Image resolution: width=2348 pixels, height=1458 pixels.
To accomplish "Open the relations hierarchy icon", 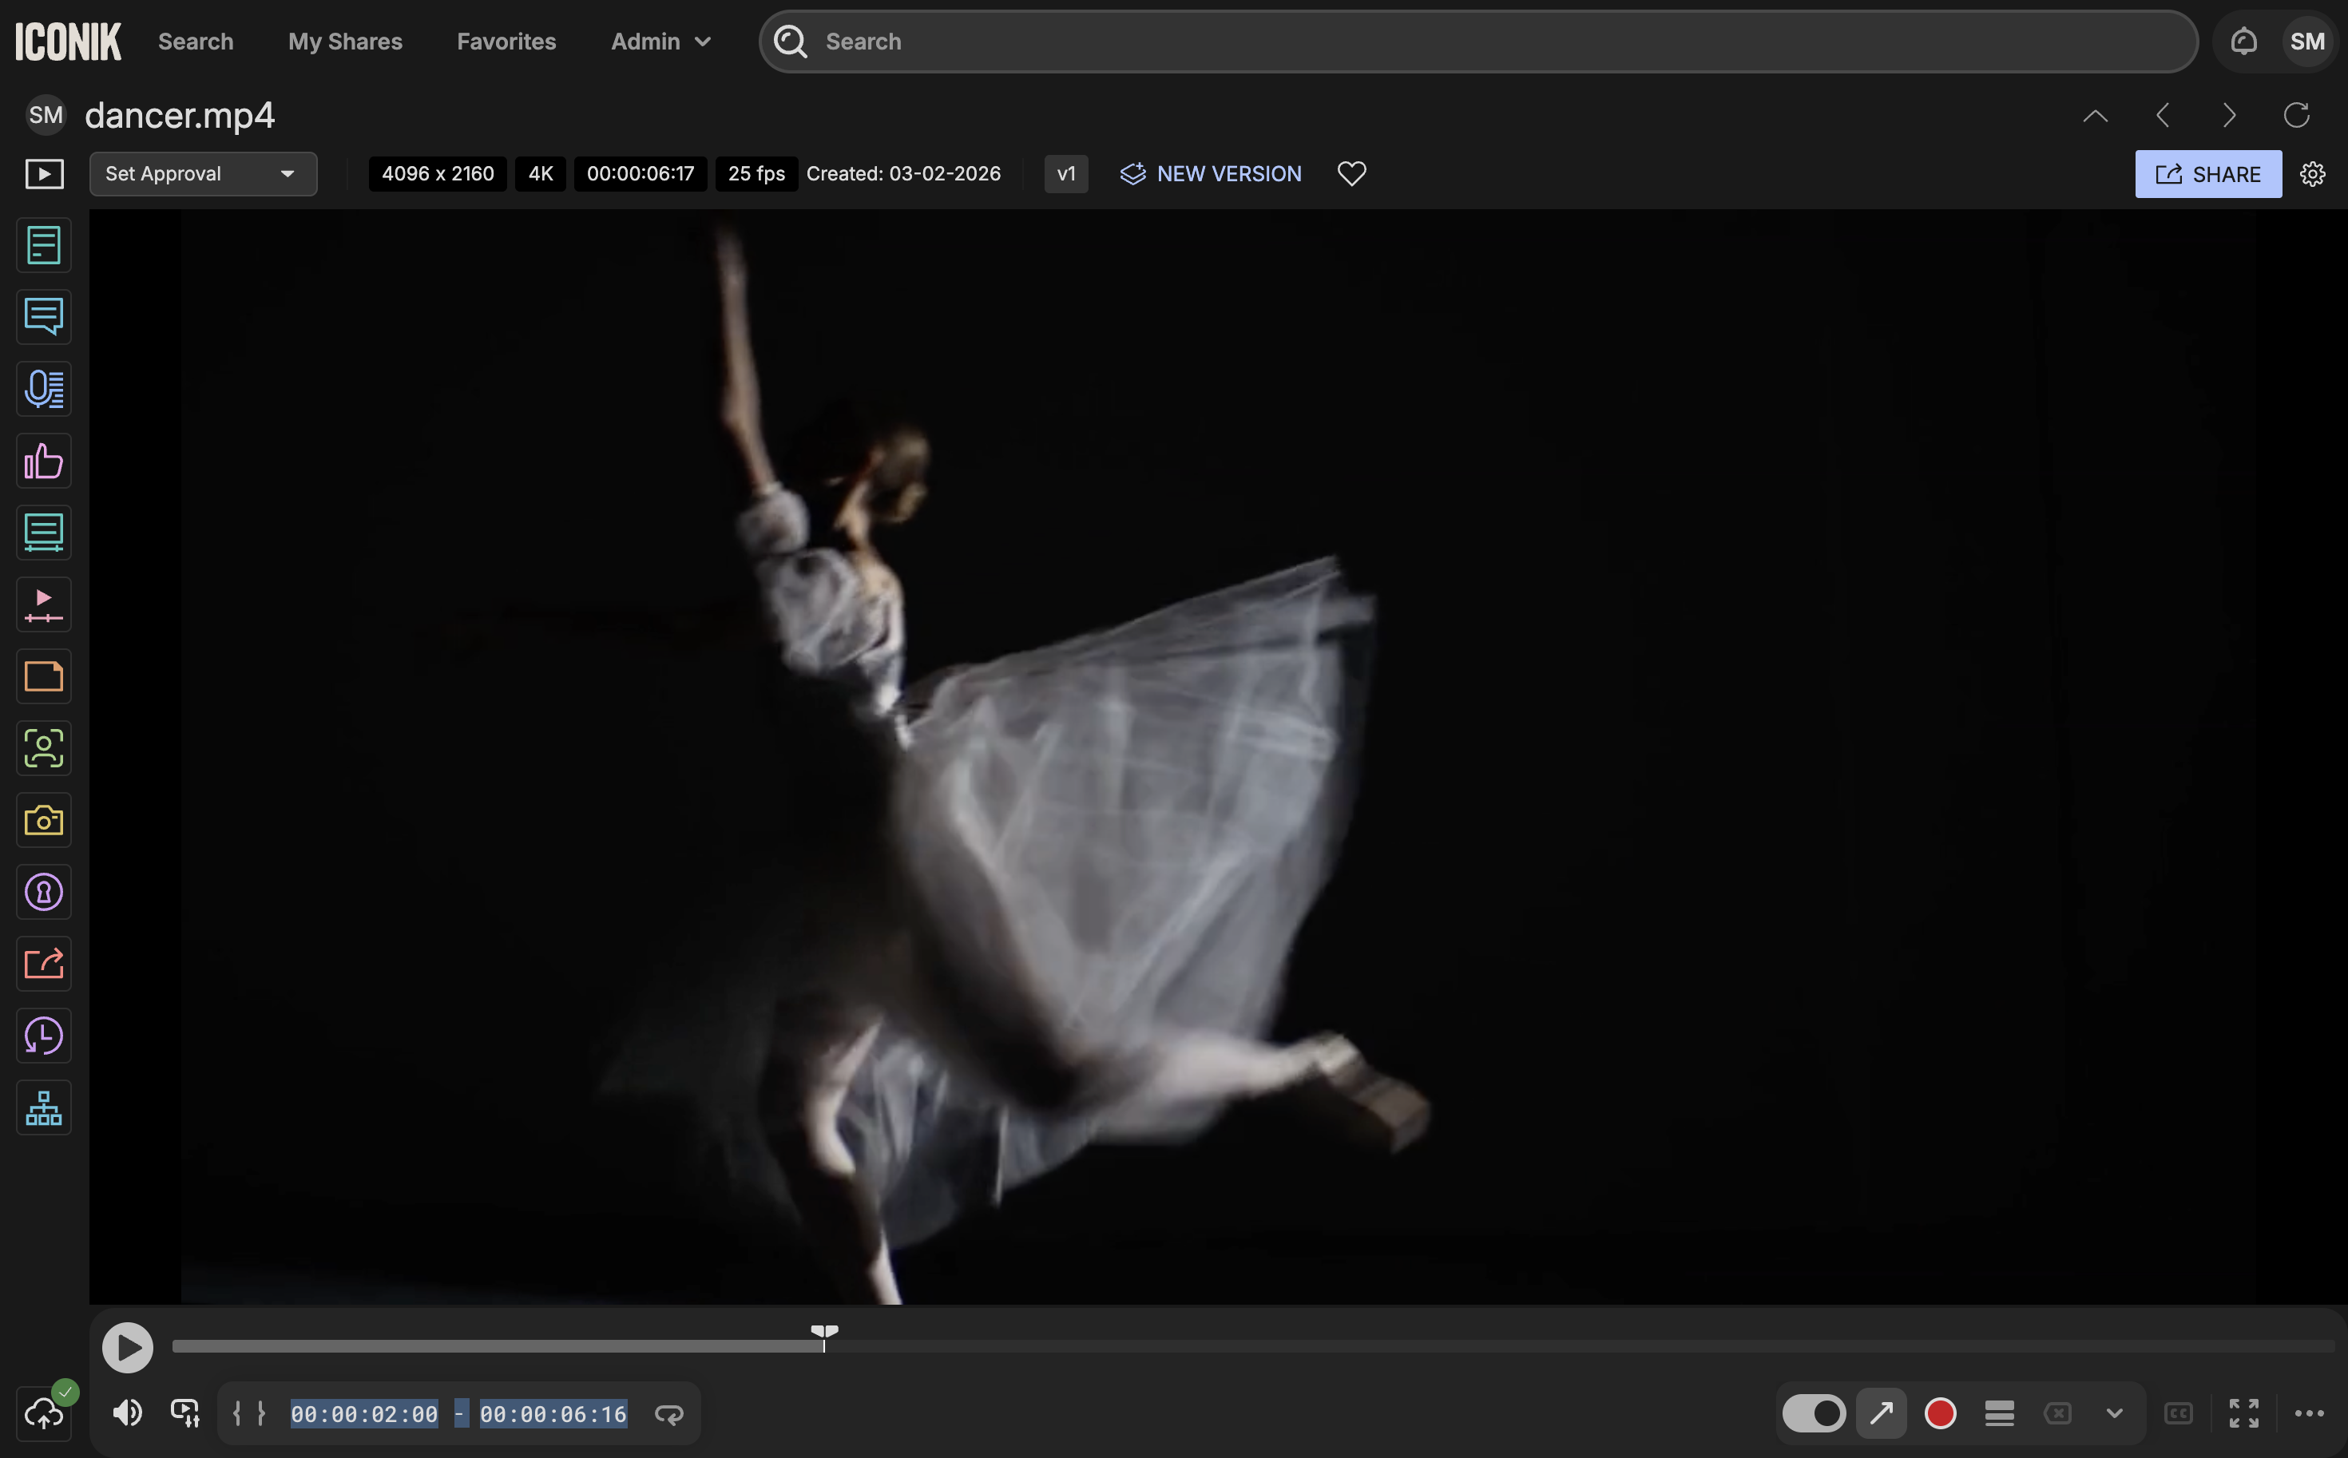I will (x=43, y=1108).
